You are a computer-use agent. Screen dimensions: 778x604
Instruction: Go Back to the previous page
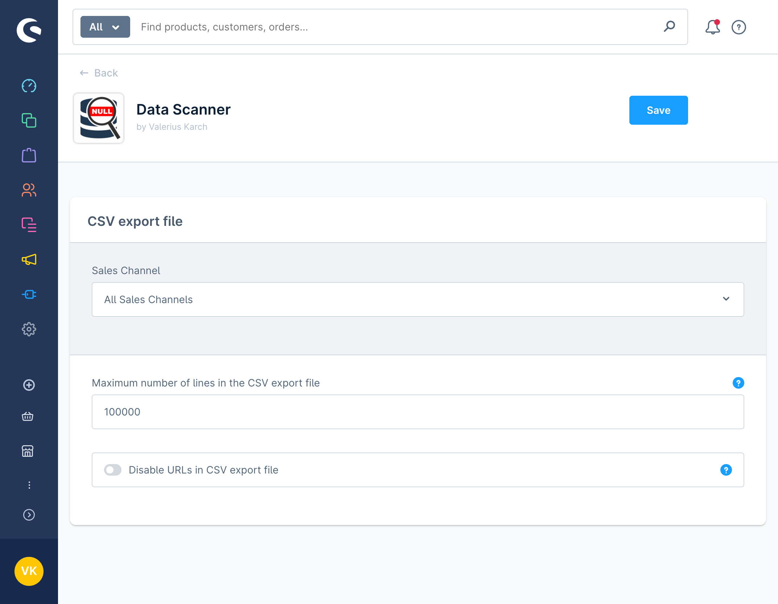tap(99, 73)
